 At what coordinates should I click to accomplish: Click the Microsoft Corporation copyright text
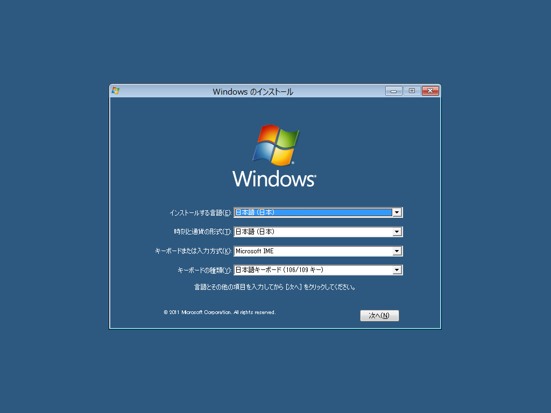(220, 312)
